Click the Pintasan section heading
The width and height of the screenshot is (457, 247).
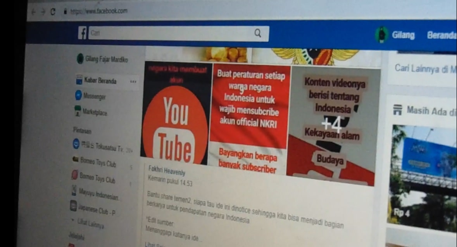82,130
